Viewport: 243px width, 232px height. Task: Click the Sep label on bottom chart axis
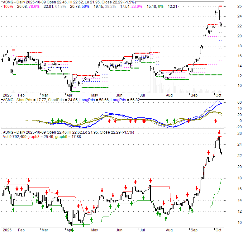(x=194, y=230)
